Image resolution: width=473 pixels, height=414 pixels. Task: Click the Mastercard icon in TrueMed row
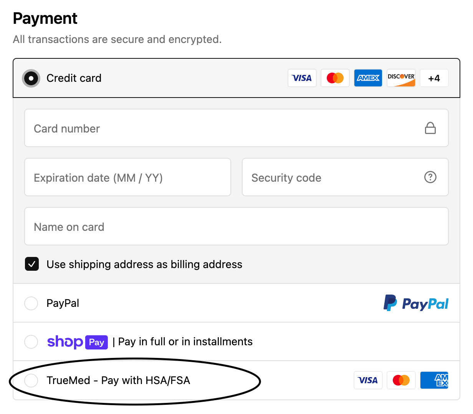(401, 380)
